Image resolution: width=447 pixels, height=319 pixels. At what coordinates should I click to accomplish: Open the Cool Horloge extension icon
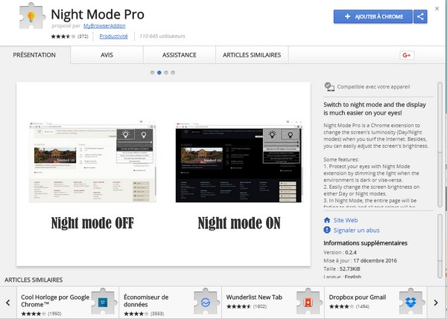pos(104,302)
